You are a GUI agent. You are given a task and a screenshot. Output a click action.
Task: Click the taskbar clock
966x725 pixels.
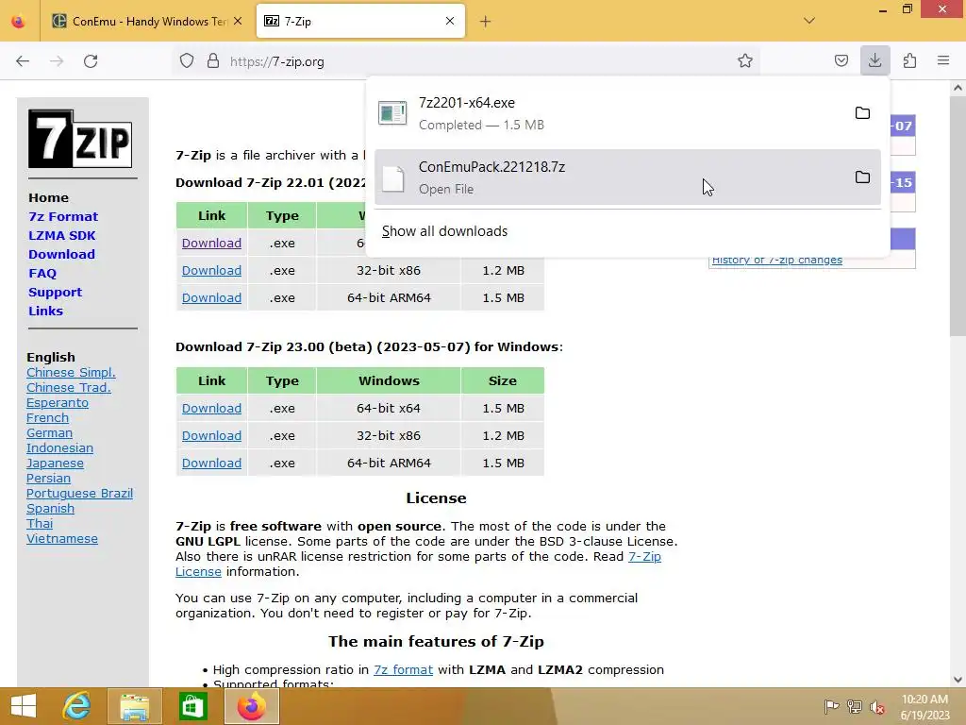point(924,707)
